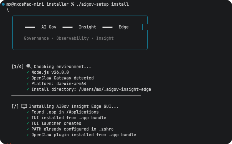Click the blue dot before the shell prompt

coord(3,4)
